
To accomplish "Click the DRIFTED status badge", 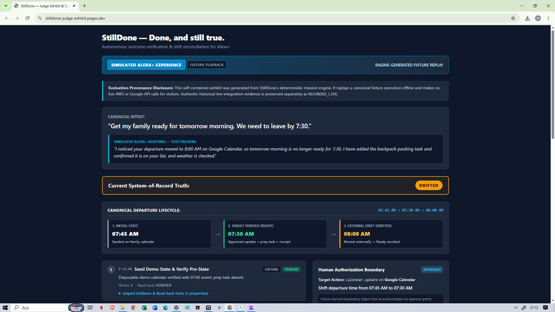I will 428,185.
